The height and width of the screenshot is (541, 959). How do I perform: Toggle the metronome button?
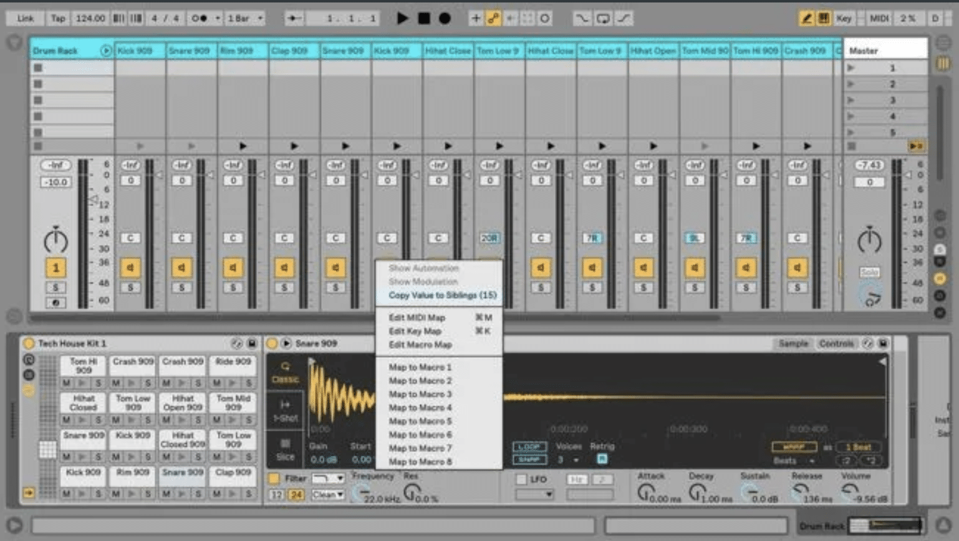click(x=200, y=18)
